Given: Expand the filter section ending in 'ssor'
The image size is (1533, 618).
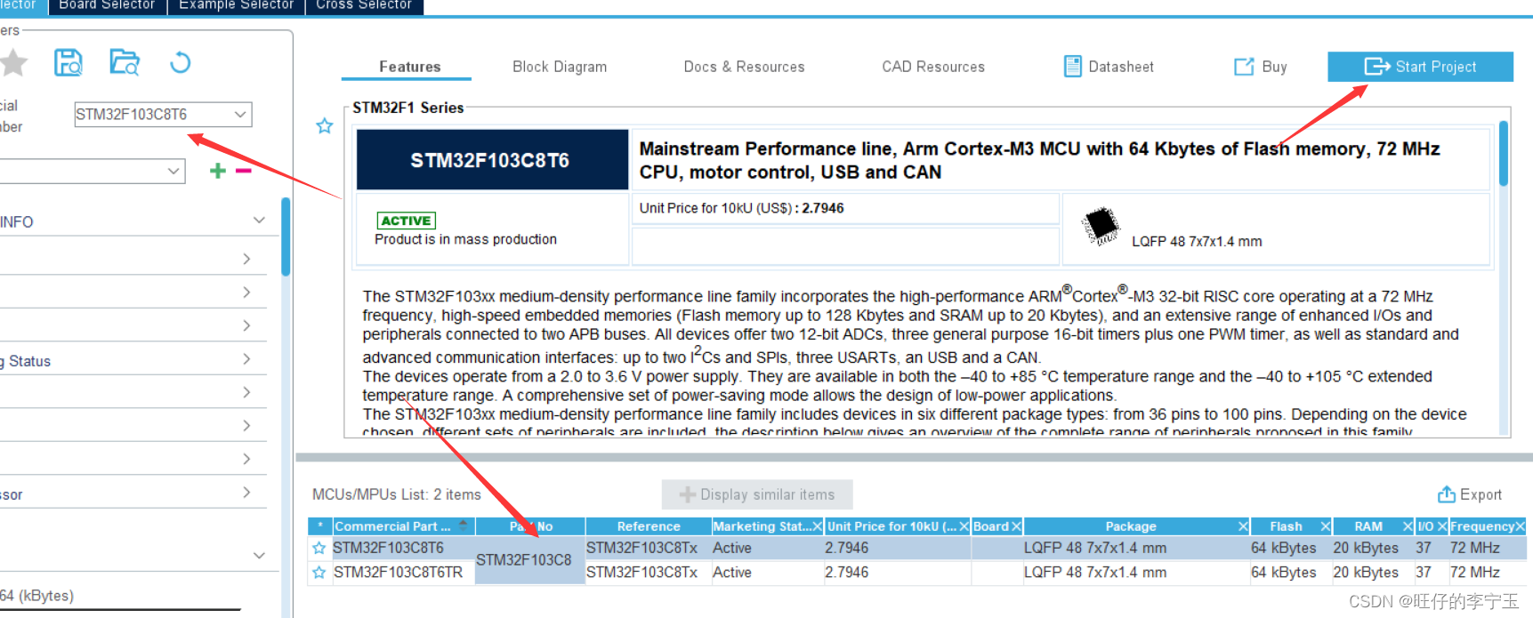Looking at the screenshot, I should pyautogui.click(x=246, y=493).
